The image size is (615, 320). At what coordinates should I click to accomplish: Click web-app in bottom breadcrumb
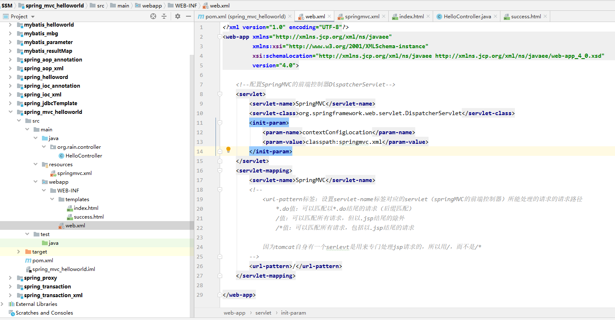point(234,313)
